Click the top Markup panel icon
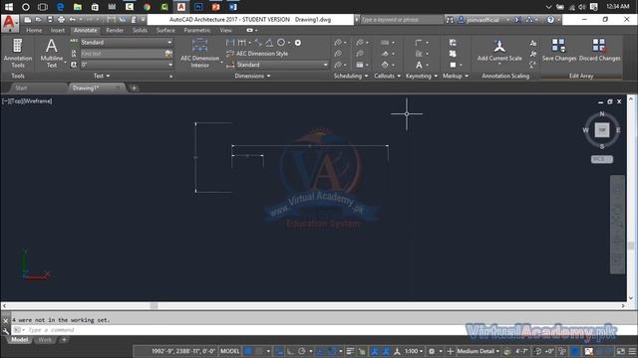Screen dimensions: 638x358 [453, 42]
